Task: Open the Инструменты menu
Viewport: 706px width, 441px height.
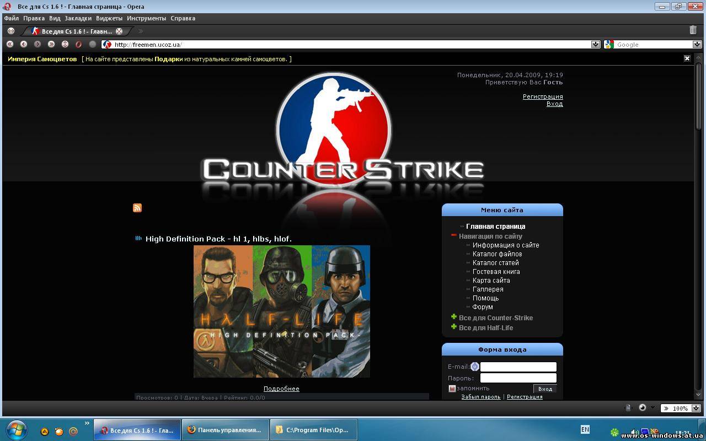Action: pyautogui.click(x=146, y=18)
